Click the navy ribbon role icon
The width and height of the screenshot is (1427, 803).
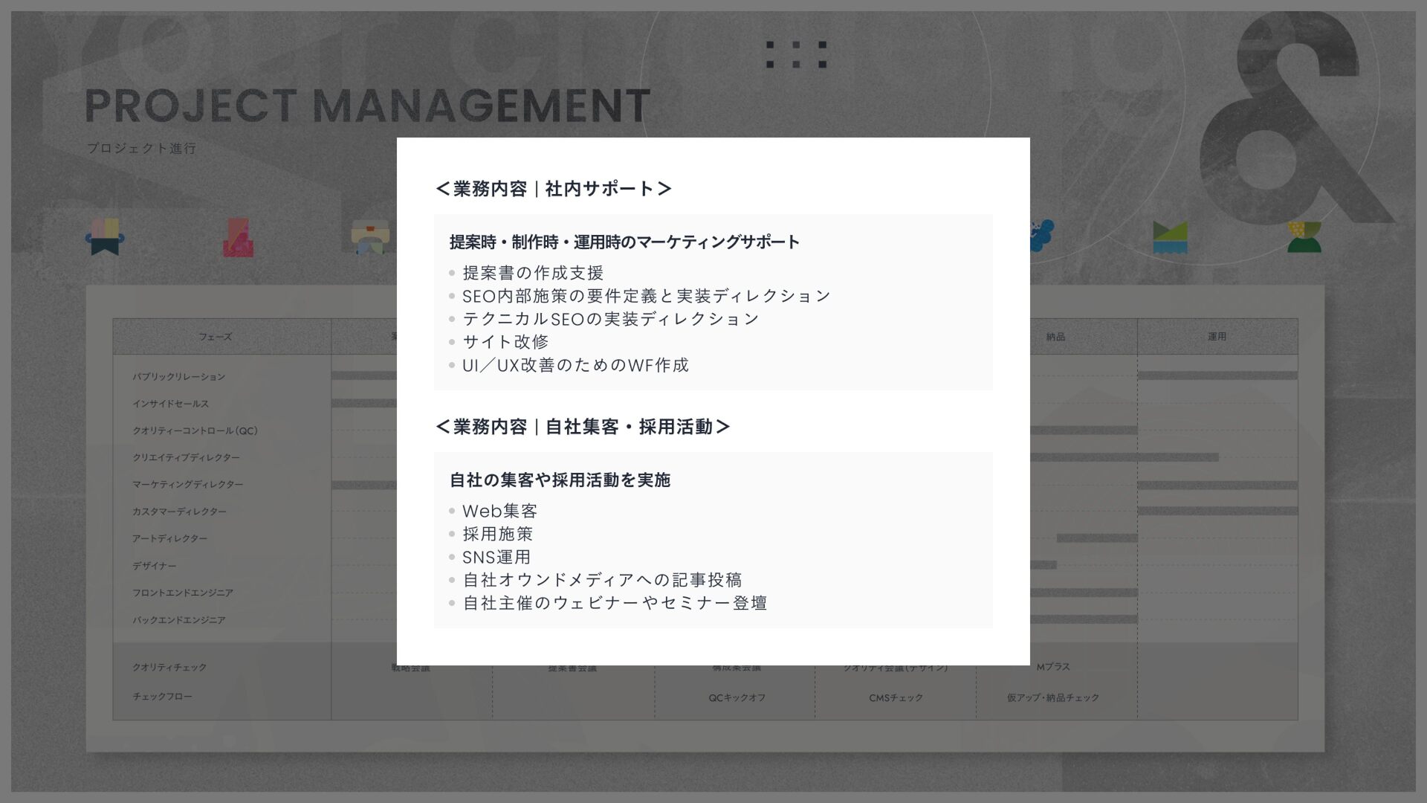coord(105,237)
